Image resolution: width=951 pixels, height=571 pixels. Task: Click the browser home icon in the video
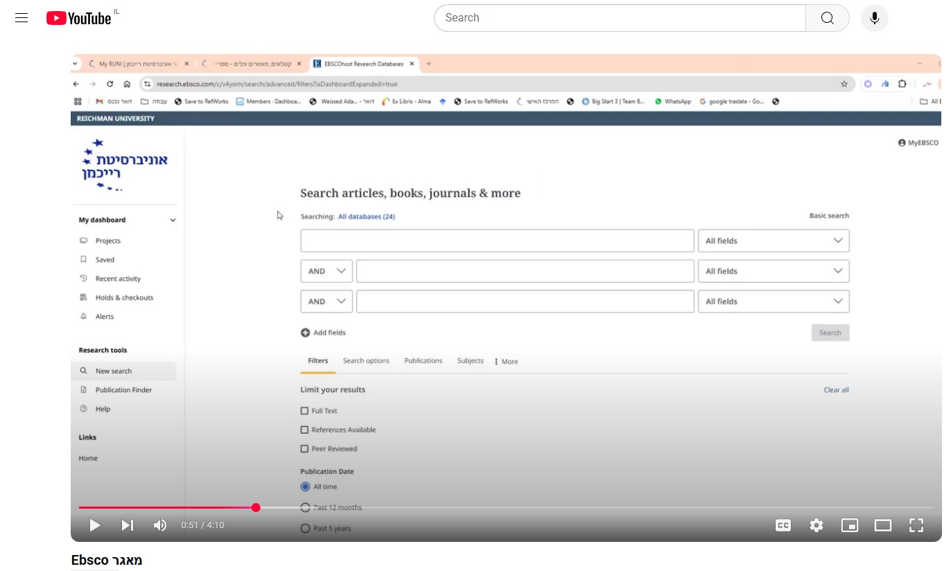127,84
